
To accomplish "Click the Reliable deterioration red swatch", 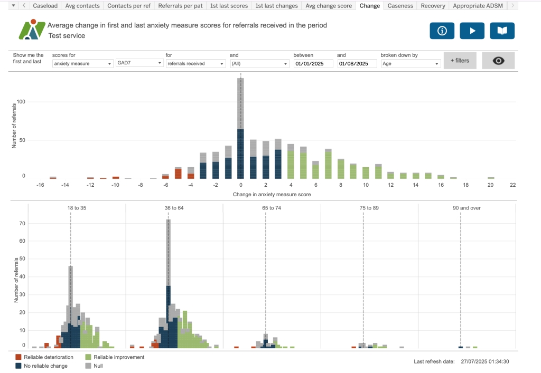I will click(18, 357).
